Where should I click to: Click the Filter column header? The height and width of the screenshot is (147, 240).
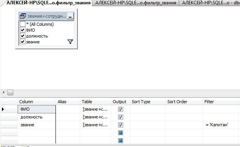coord(220,102)
